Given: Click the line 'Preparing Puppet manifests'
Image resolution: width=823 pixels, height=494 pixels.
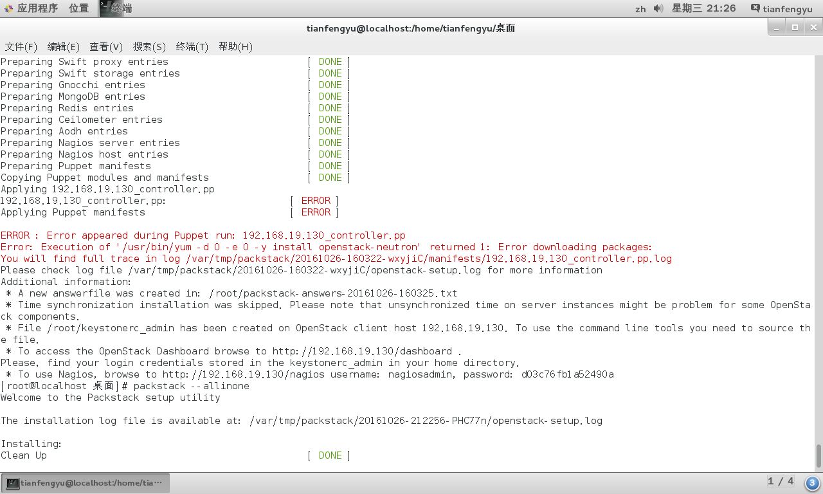Looking at the screenshot, I should coord(76,166).
